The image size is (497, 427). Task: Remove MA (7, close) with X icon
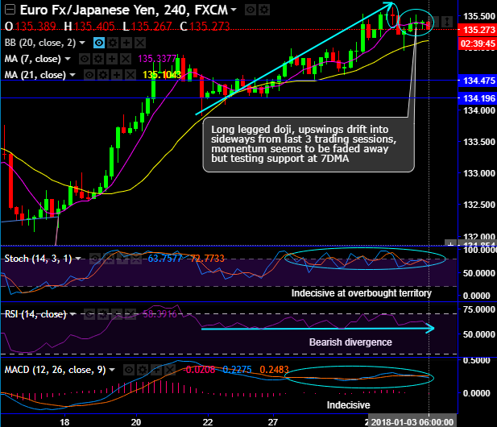pyautogui.click(x=125, y=59)
